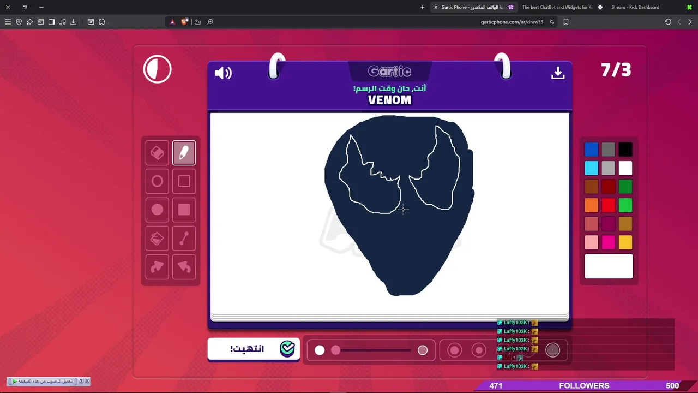
Task: Open the browser downloads arrow icon
Action: click(x=73, y=22)
